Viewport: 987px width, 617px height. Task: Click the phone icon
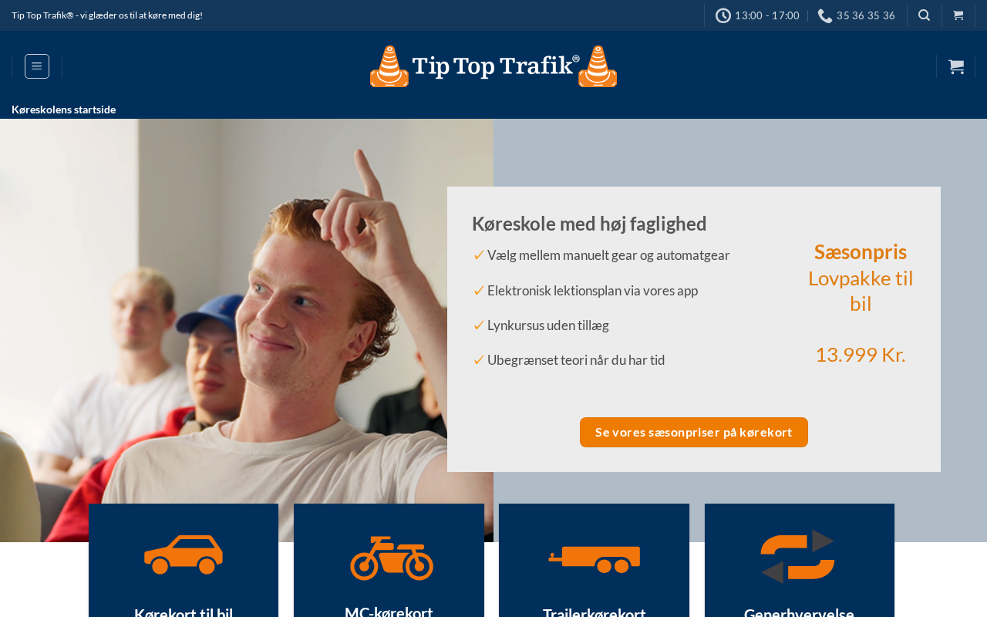point(825,15)
